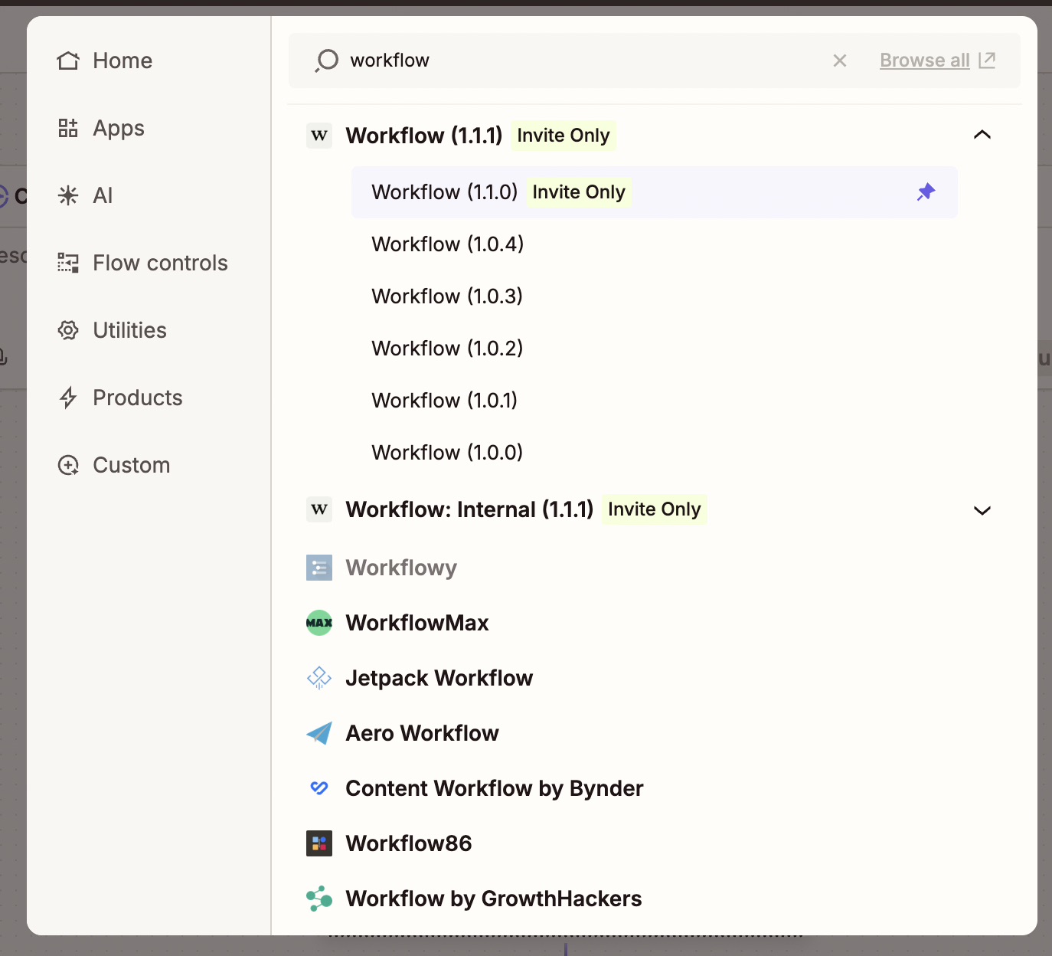This screenshot has width=1052, height=956.
Task: Select the Workflow (1.1.1) app title
Action: 424,136
